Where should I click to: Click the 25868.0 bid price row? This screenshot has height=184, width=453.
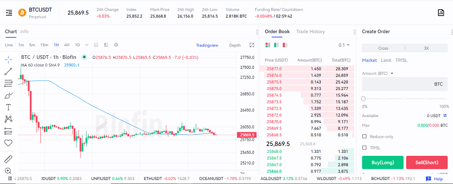click(307, 151)
